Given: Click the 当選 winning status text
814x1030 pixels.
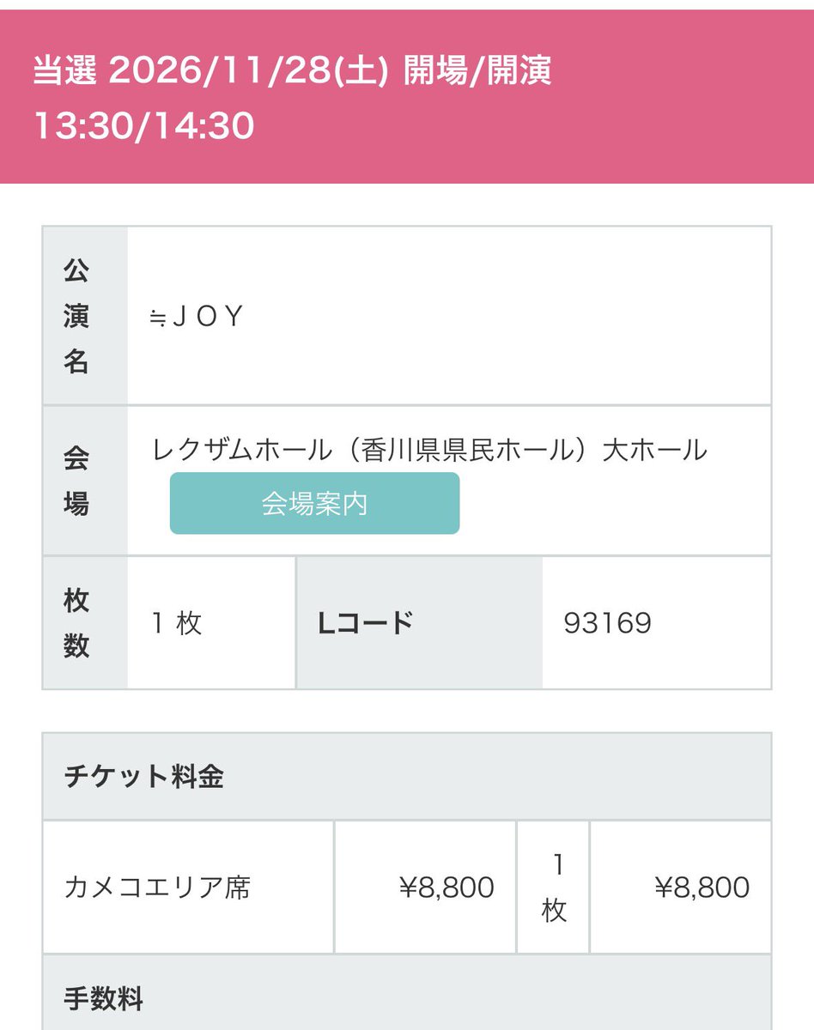Looking at the screenshot, I should pyautogui.click(x=68, y=70).
